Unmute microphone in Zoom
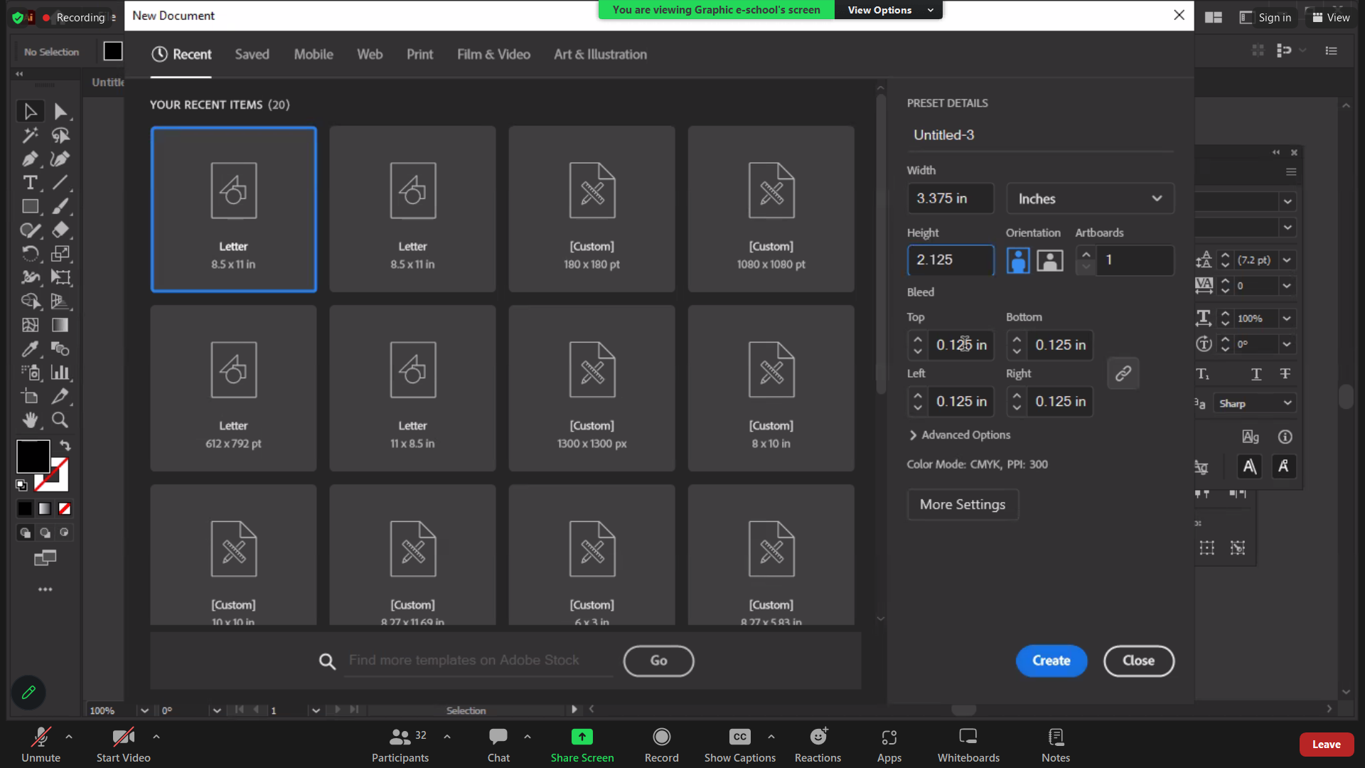 point(41,744)
